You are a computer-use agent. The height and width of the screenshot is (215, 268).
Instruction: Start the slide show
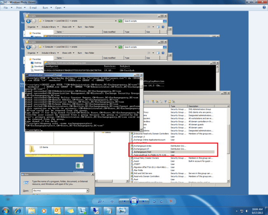(x=134, y=201)
